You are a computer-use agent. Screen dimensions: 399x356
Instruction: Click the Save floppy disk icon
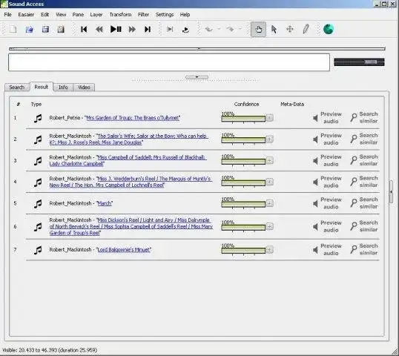click(x=45, y=29)
